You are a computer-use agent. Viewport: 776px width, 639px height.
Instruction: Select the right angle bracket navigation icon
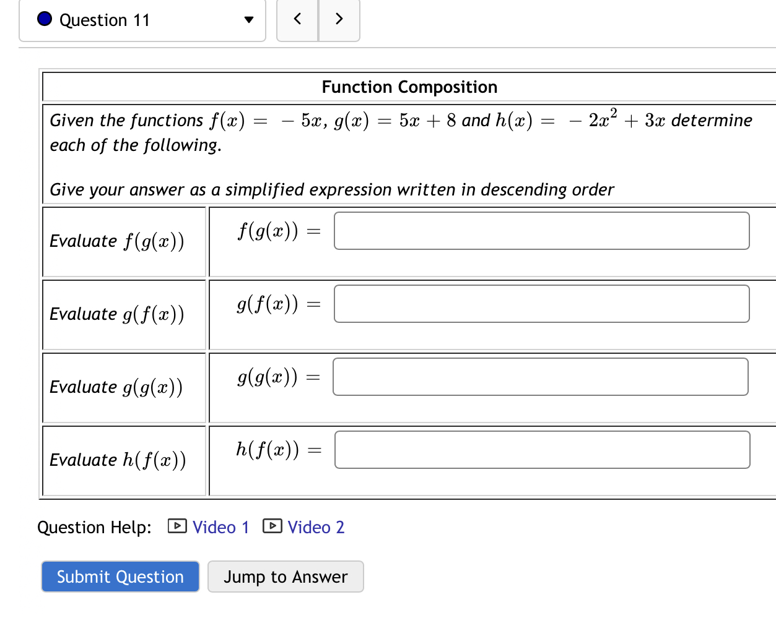(x=339, y=19)
